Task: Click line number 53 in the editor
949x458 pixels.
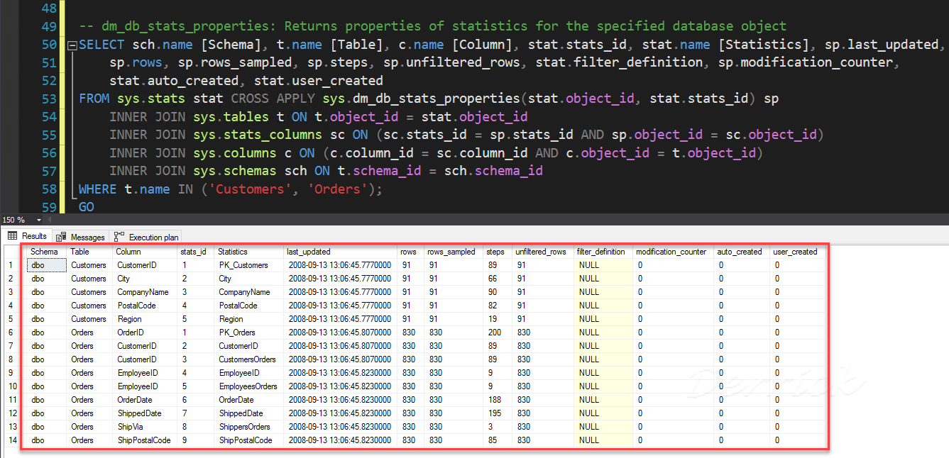Action: coord(48,99)
